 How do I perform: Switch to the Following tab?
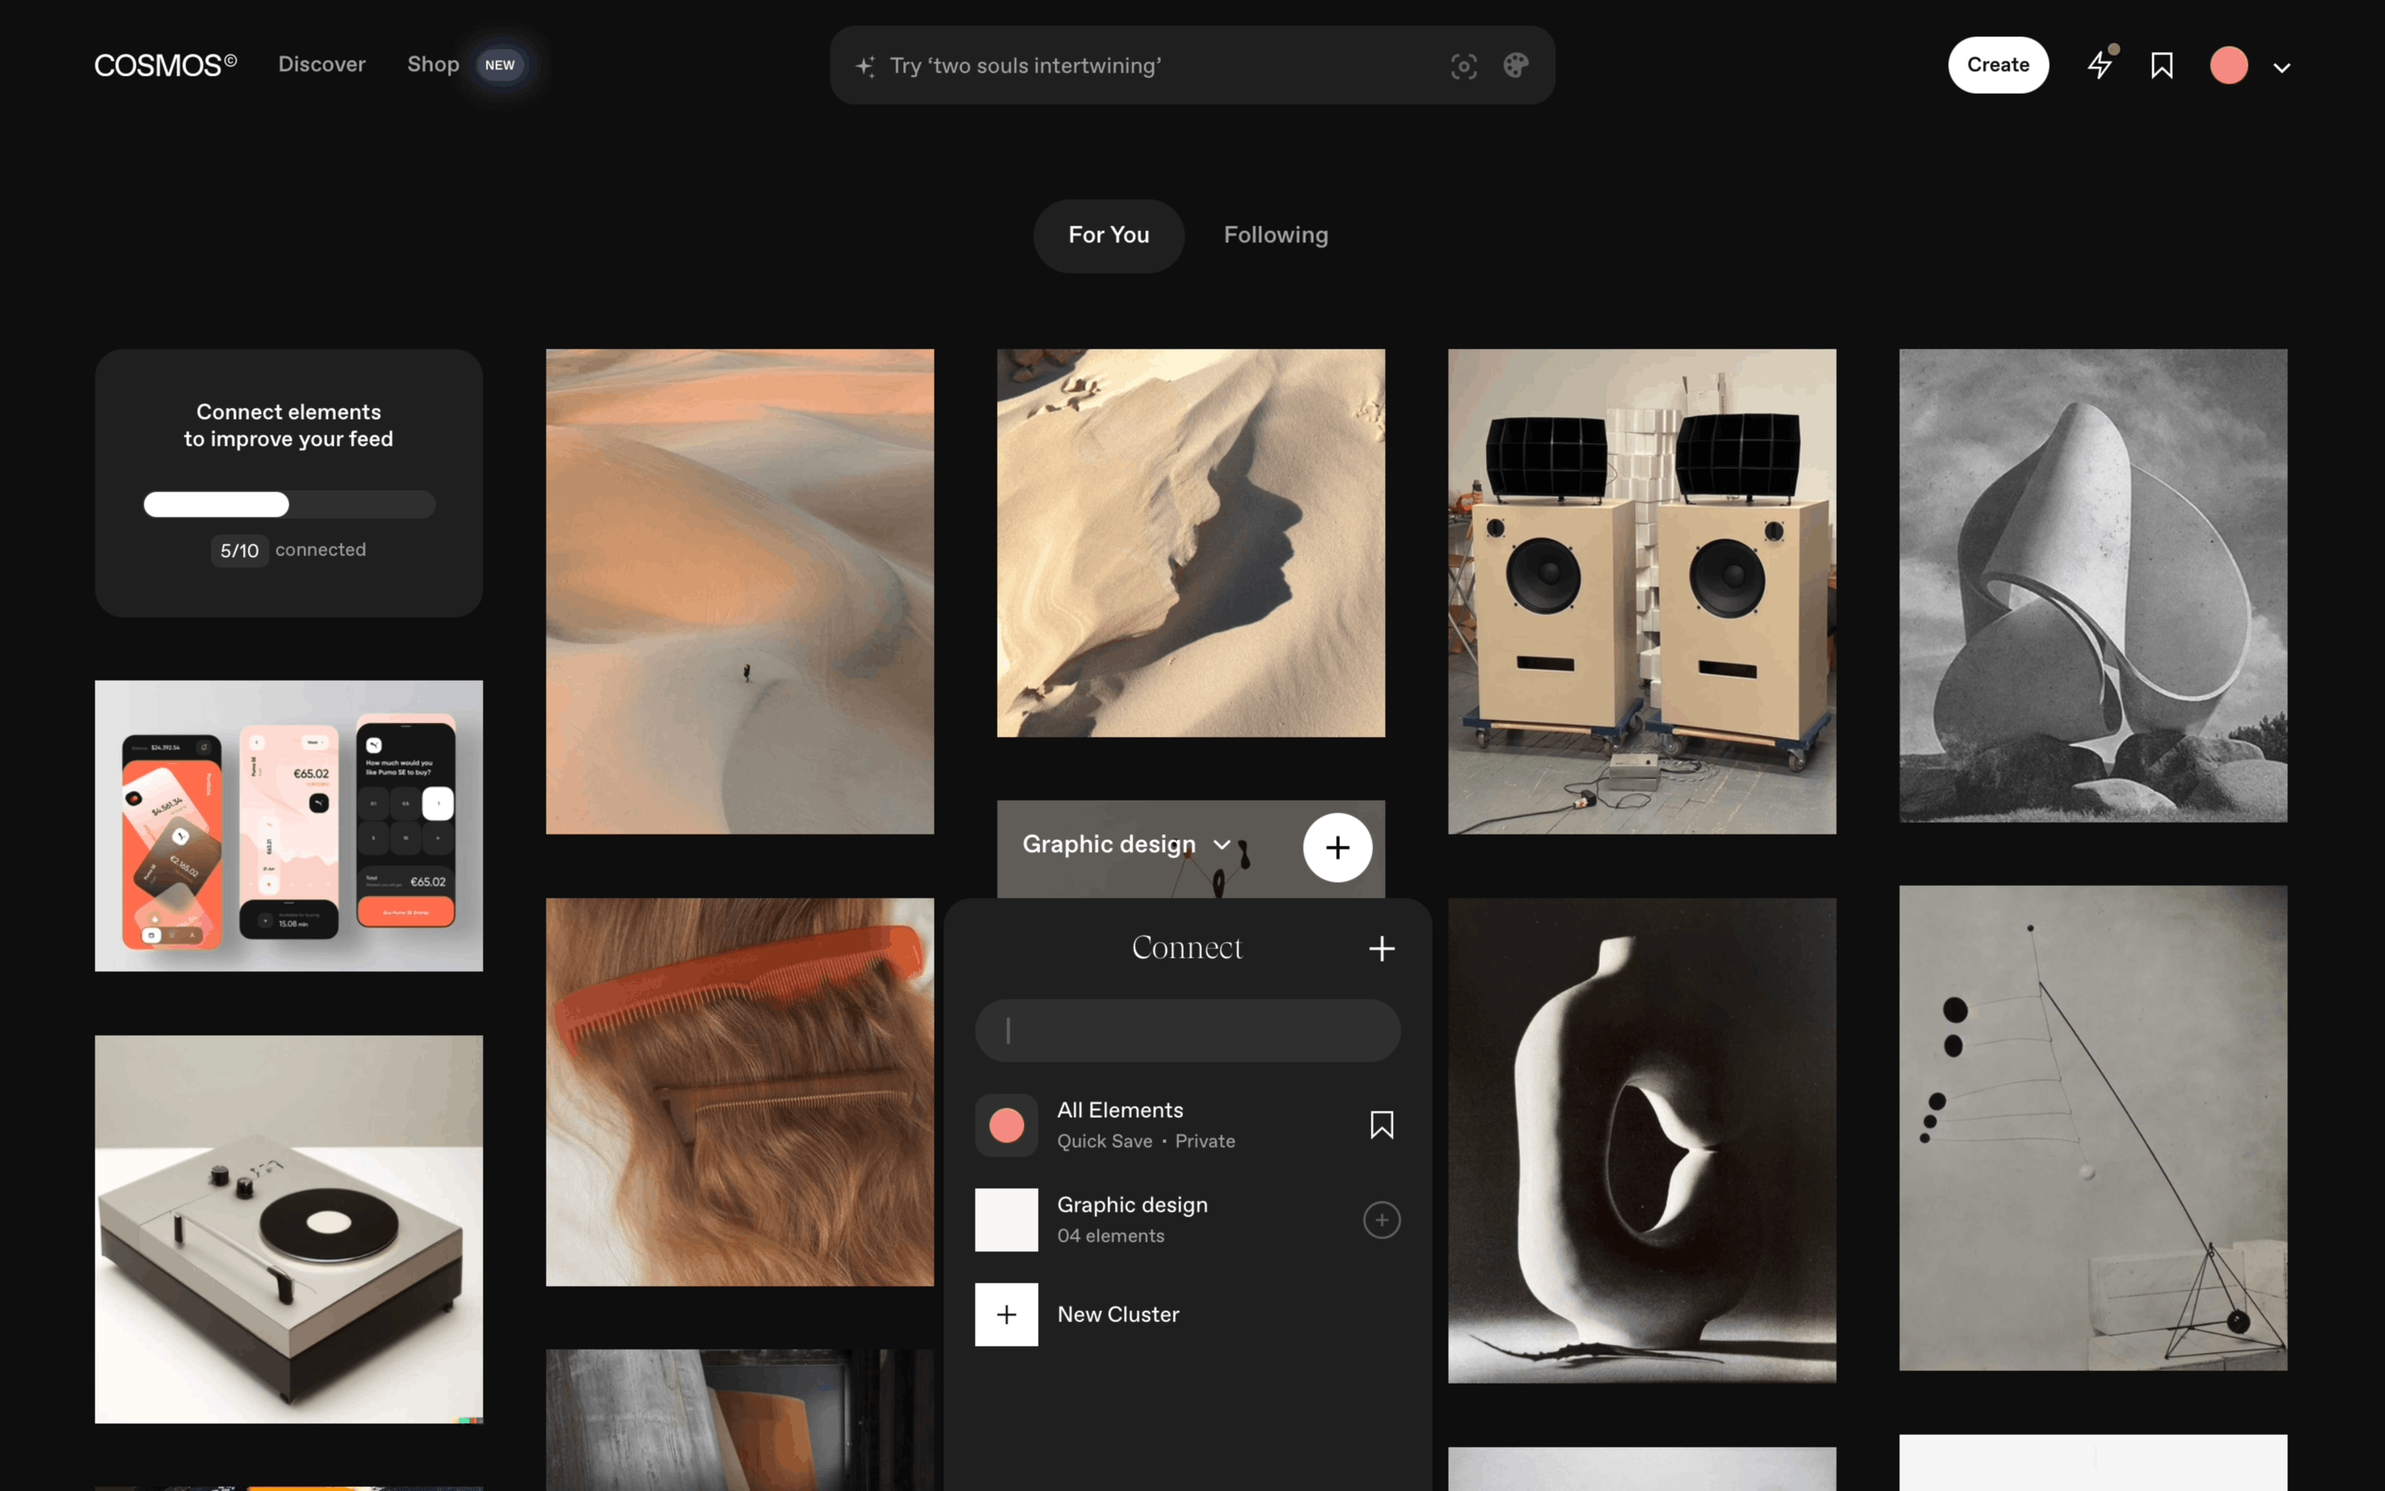(1275, 235)
